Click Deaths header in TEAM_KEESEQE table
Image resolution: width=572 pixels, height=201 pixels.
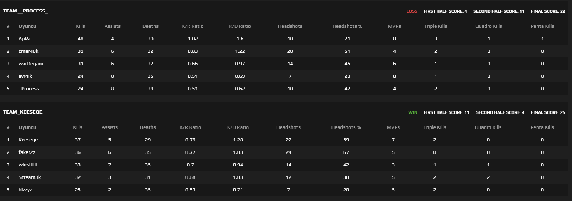148,127
